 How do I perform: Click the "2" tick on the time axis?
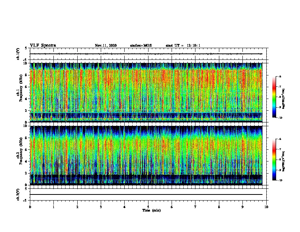click(x=77, y=207)
